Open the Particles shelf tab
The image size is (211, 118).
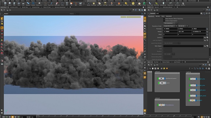point(100,1)
